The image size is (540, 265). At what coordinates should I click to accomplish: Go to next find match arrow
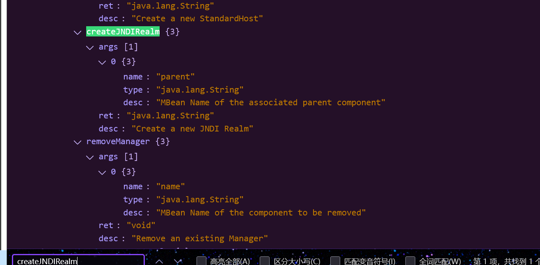click(x=177, y=261)
